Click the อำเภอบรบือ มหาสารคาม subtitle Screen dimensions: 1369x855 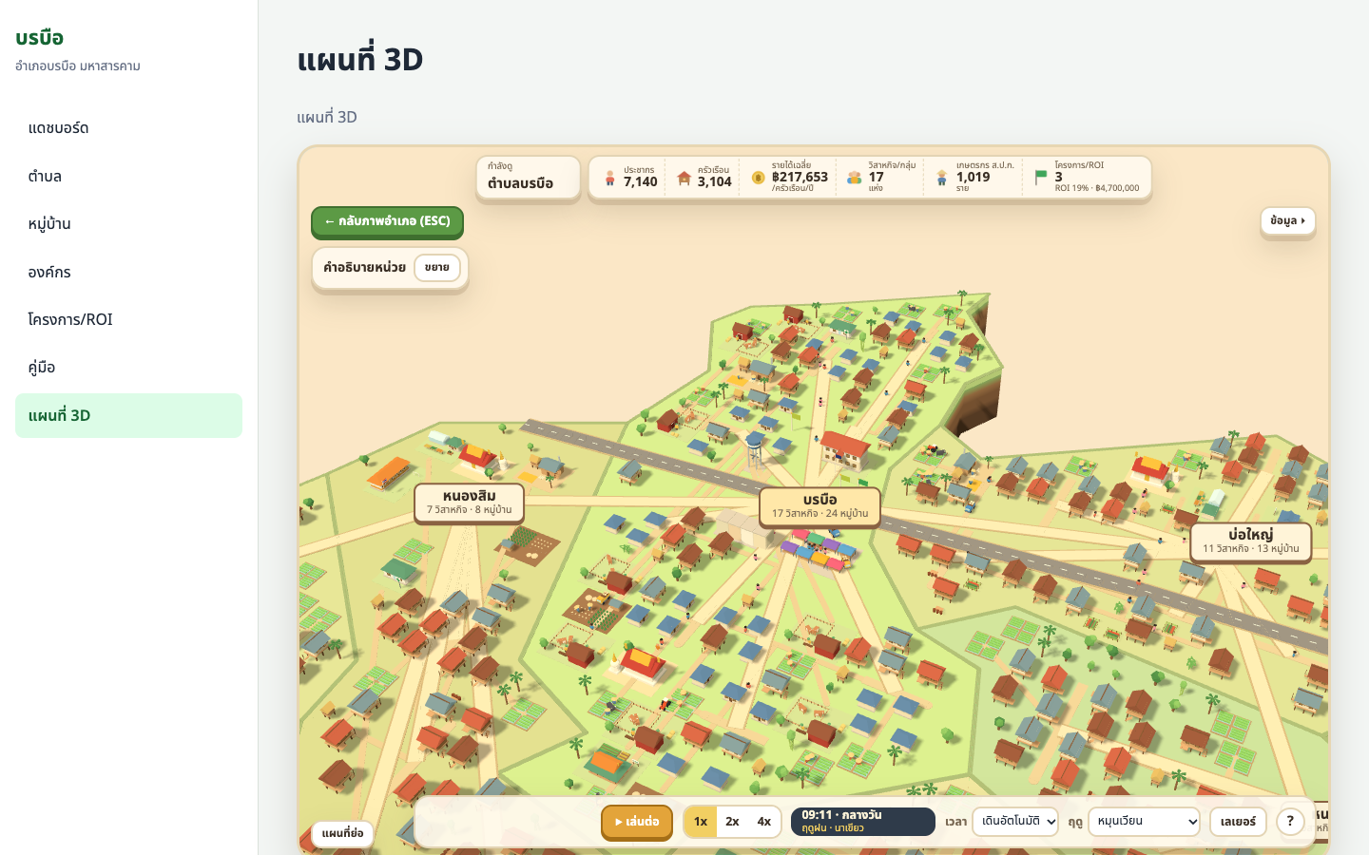click(x=78, y=66)
